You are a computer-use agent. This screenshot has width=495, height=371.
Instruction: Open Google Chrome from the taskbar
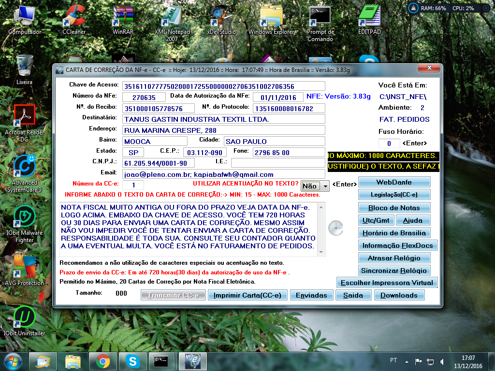click(102, 361)
